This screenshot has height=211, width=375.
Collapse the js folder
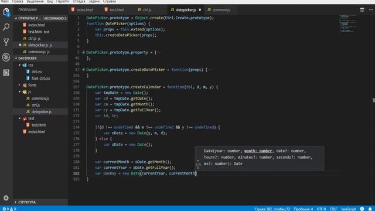pyautogui.click(x=19, y=91)
